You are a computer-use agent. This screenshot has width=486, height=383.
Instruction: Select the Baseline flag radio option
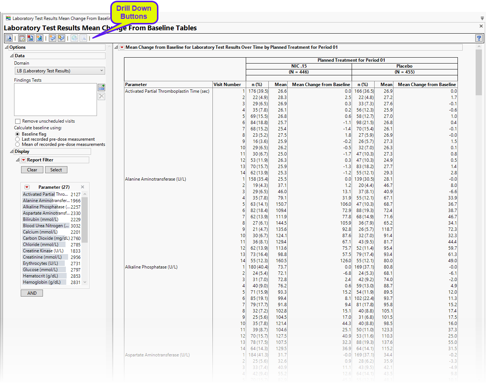(17, 134)
